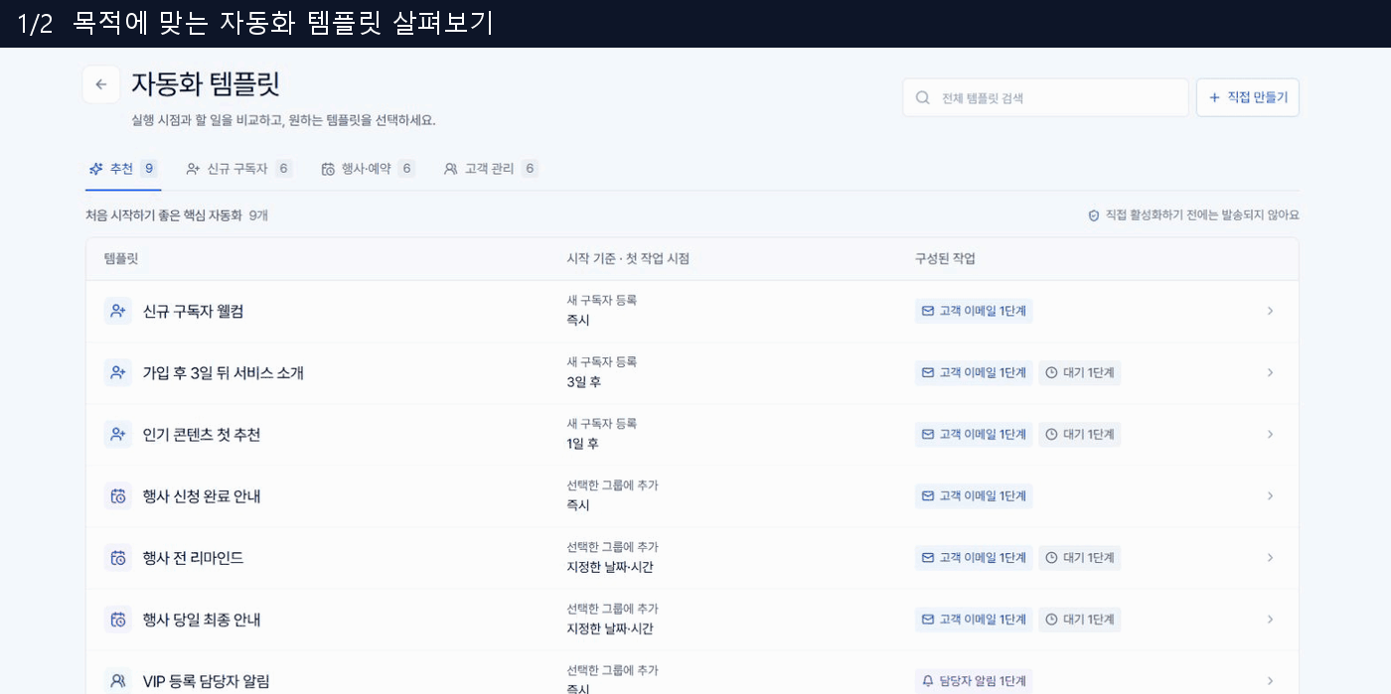The height and width of the screenshot is (694, 1391).
Task: Click 대기 1단계 chip in 인기 콘텐츠 row
Action: 1080,434
